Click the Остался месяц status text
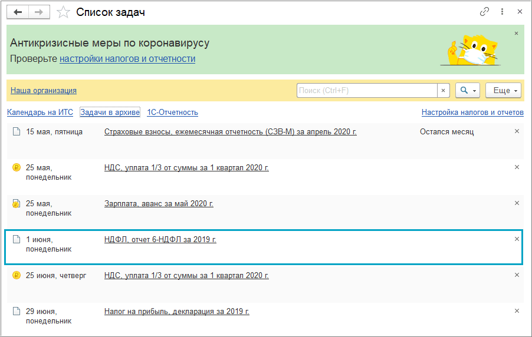This screenshot has width=532, height=337. coord(447,132)
